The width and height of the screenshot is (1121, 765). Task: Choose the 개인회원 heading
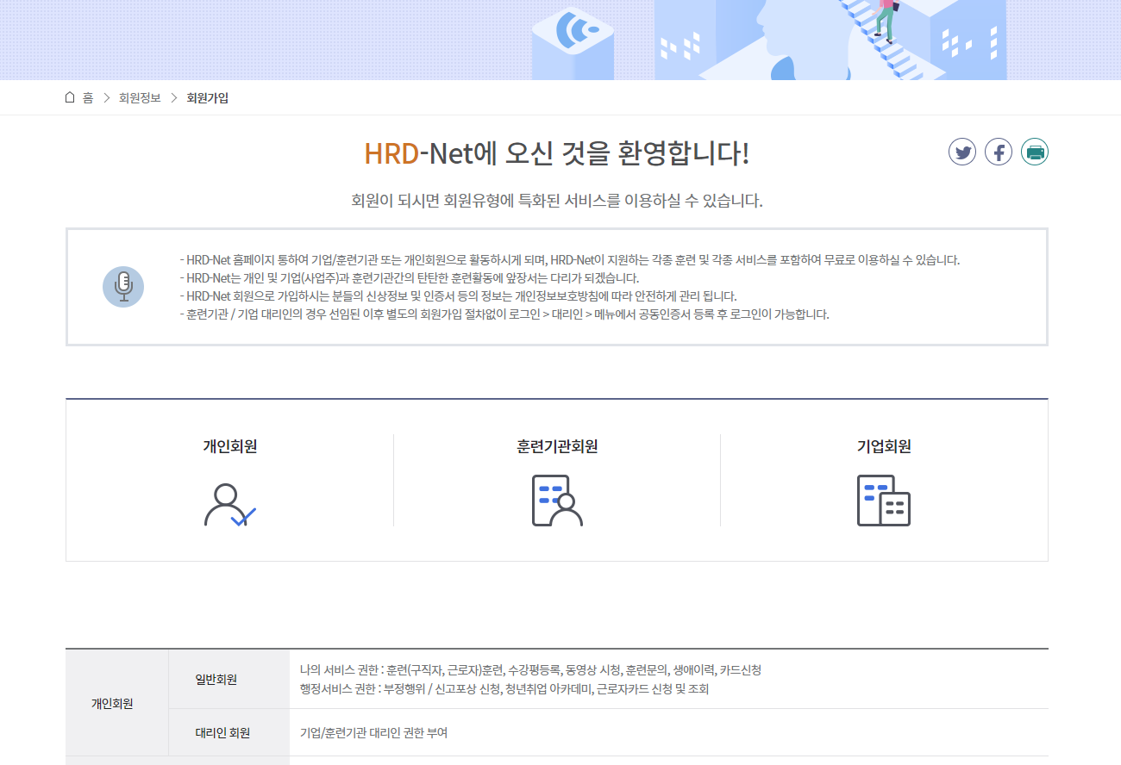click(x=230, y=446)
